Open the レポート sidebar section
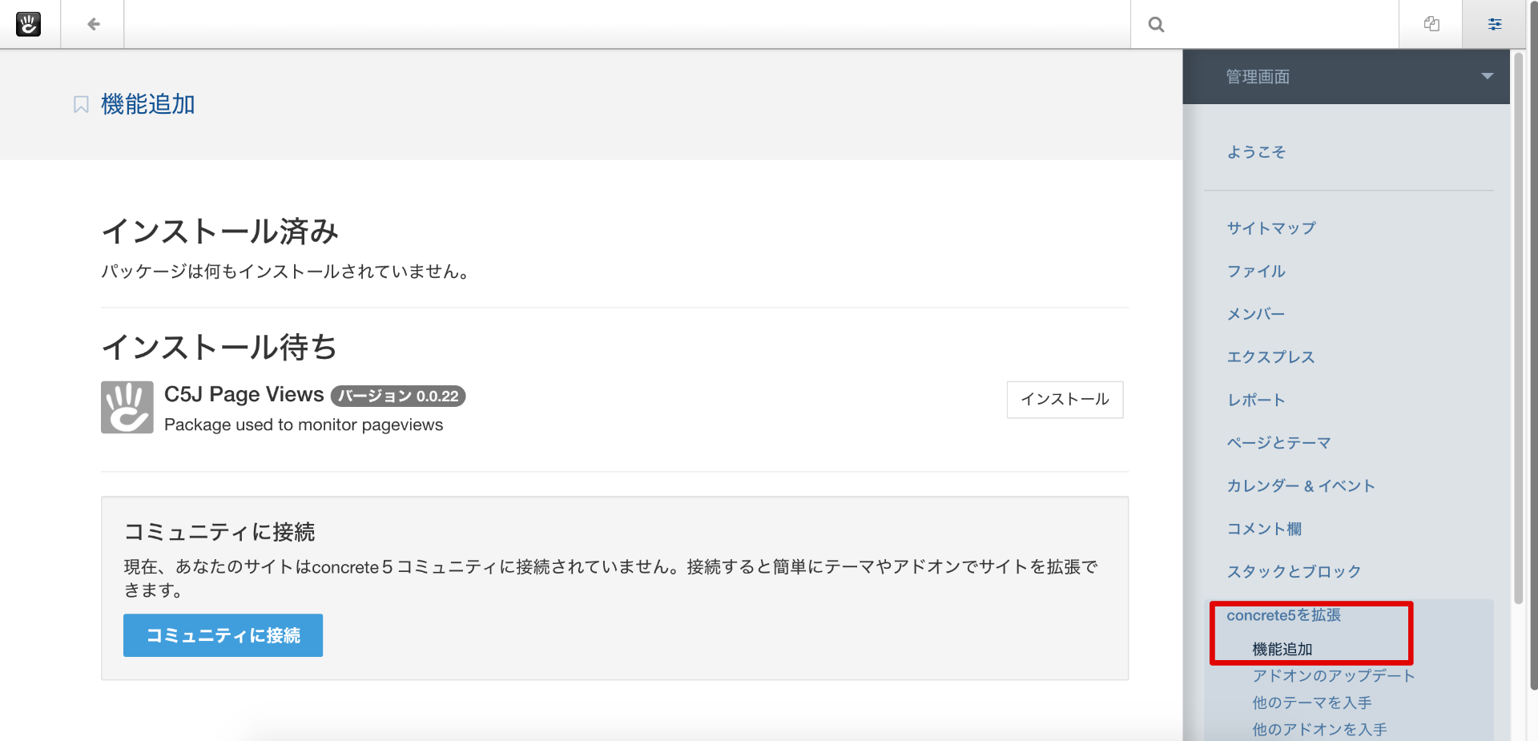Screen dimensions: 1538x741 [1256, 400]
